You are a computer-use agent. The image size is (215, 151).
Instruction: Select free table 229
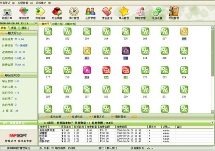[126, 89]
